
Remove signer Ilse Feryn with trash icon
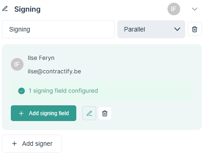pos(105,113)
